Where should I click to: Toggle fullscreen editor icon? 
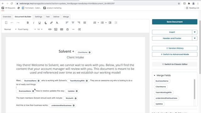coord(6,23)
